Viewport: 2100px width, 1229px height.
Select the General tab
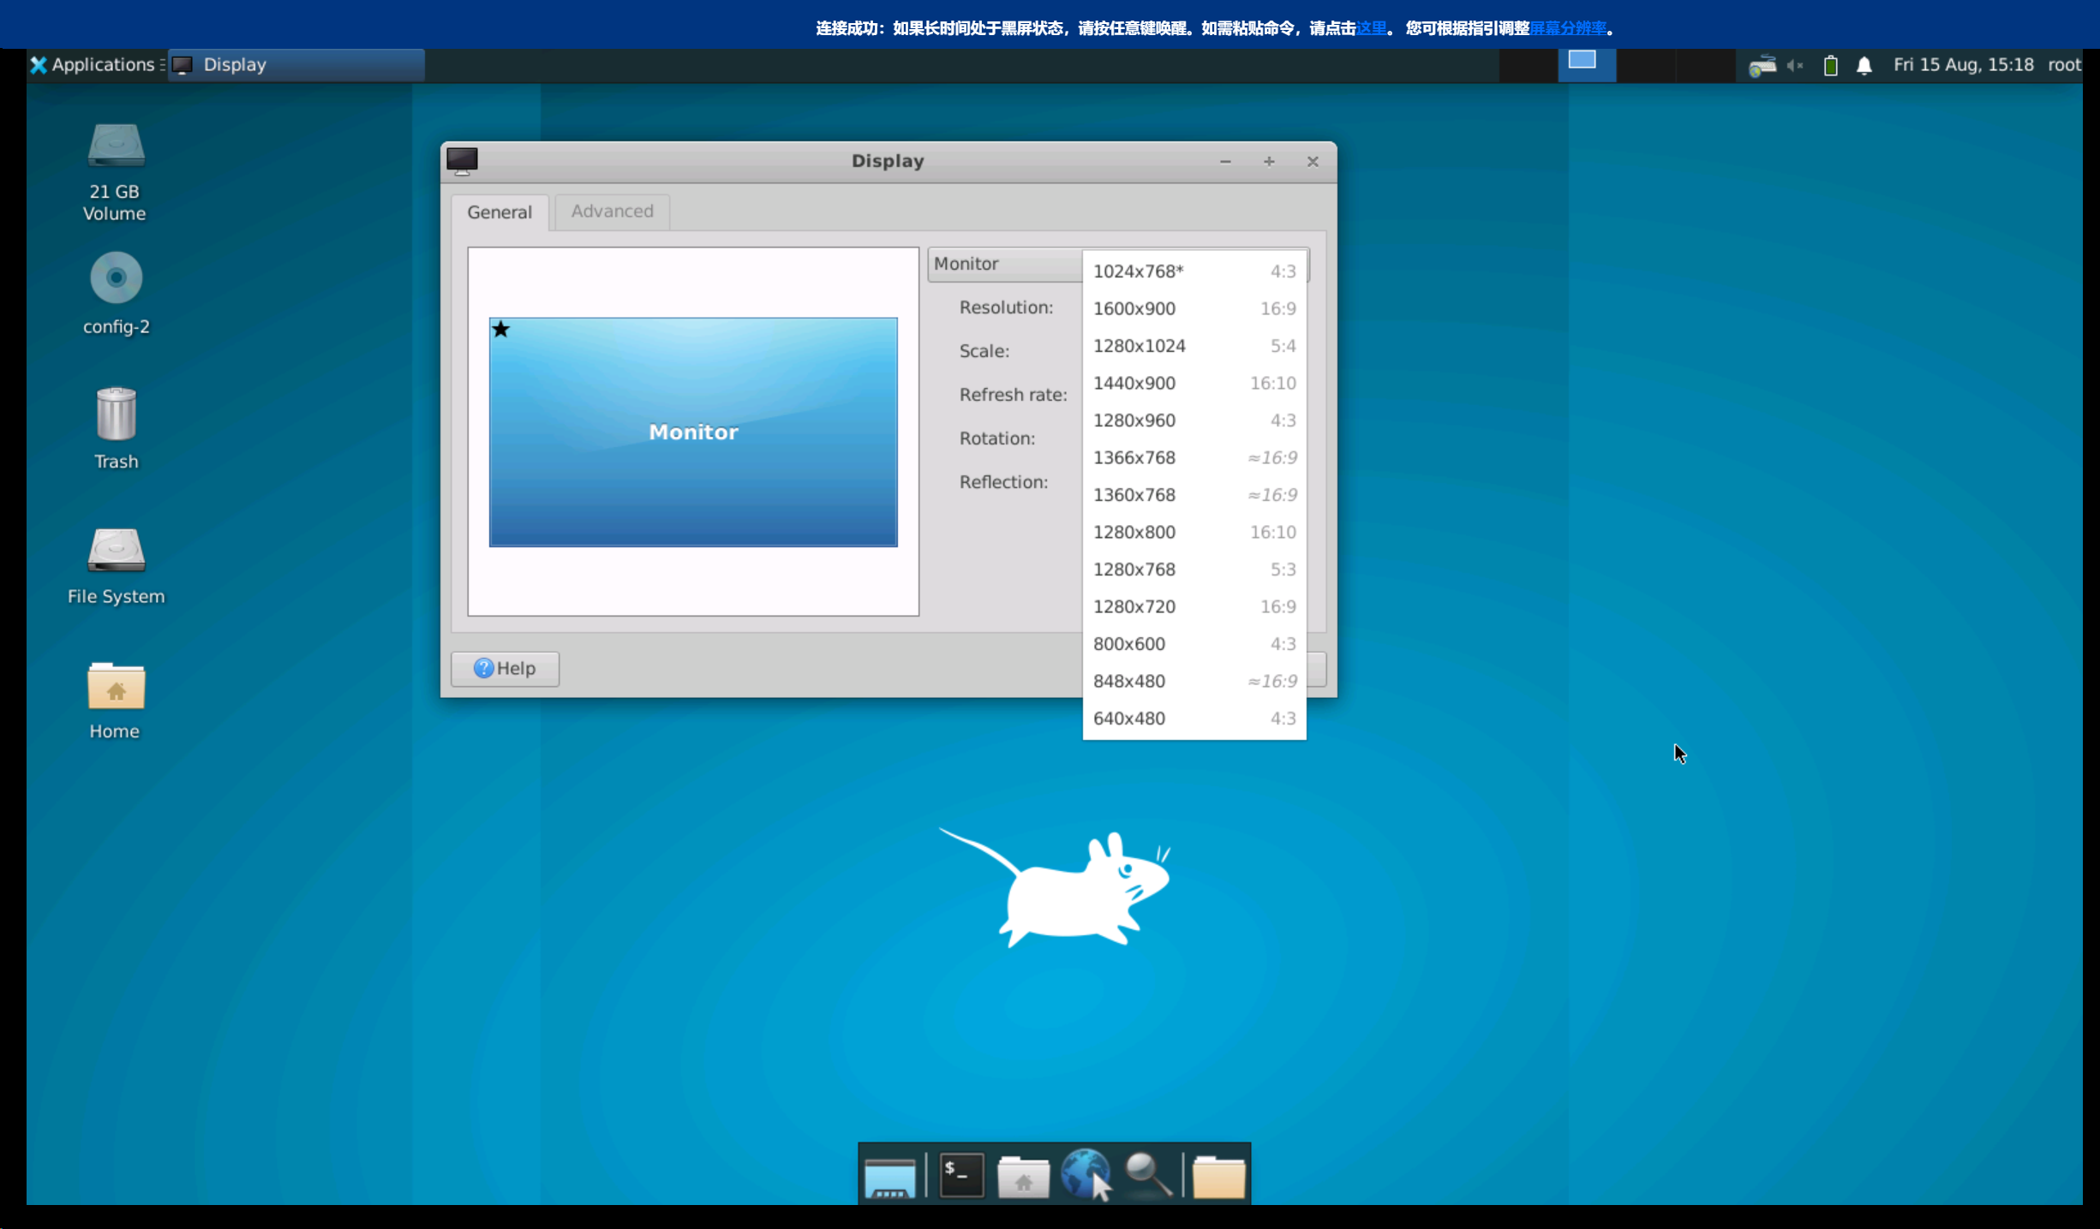coord(499,212)
